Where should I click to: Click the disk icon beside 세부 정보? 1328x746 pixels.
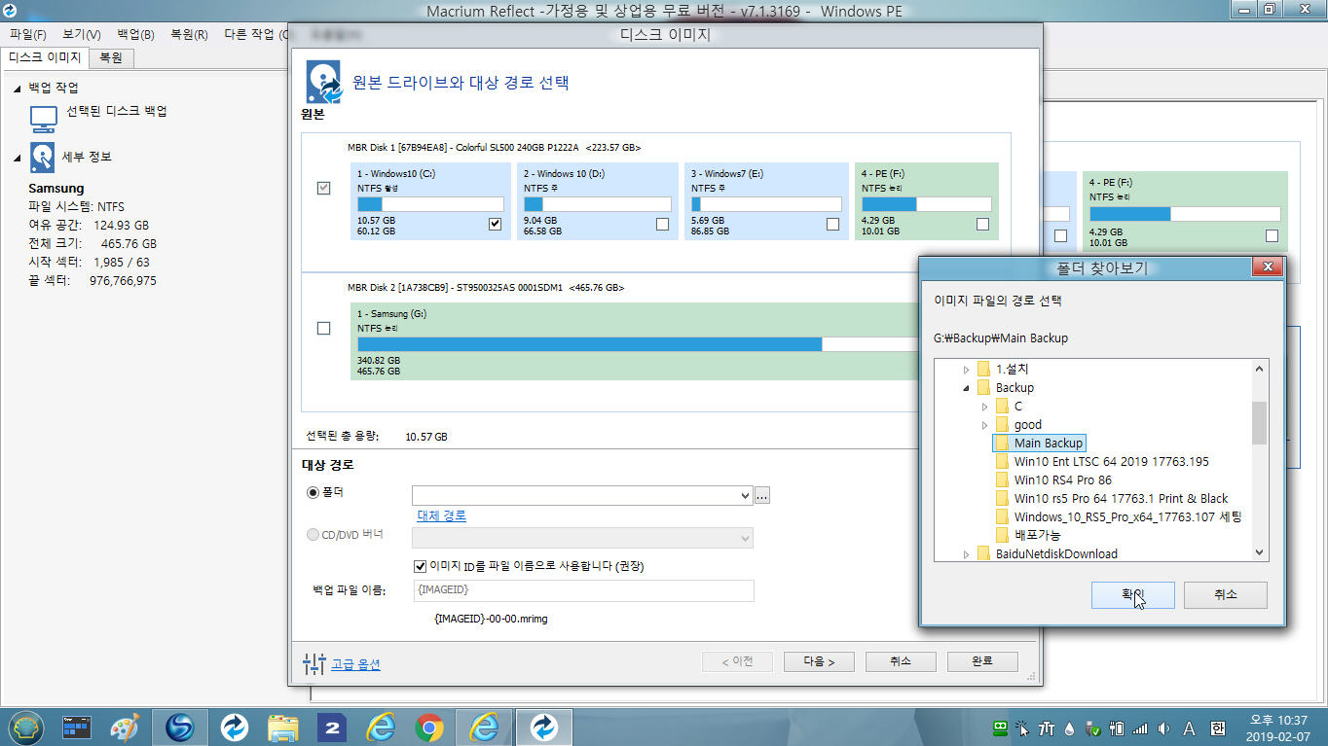[x=43, y=158]
